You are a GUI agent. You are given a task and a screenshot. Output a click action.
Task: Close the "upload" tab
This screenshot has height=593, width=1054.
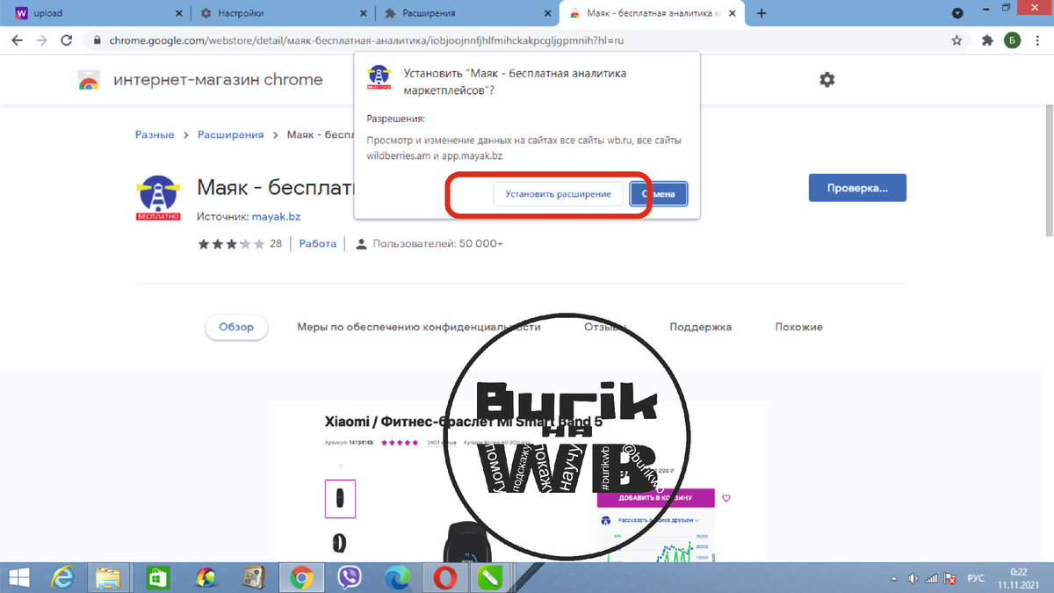tap(178, 13)
